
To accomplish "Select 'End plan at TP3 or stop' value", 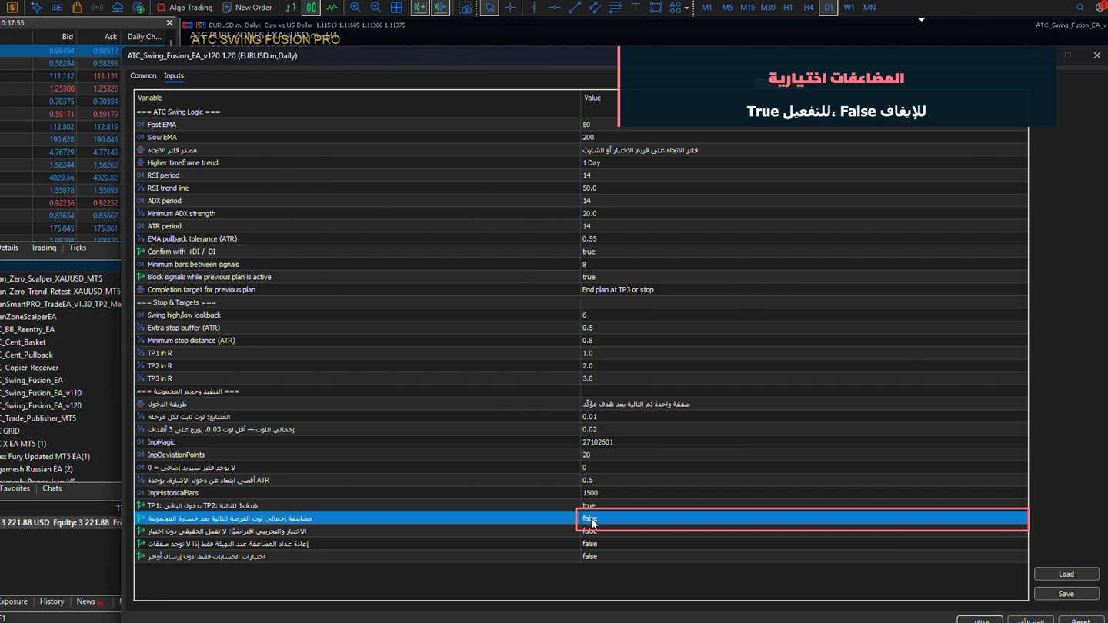I will pyautogui.click(x=618, y=290).
